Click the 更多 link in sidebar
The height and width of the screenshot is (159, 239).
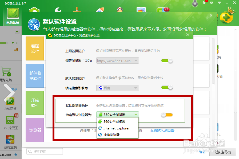click(x=14, y=89)
